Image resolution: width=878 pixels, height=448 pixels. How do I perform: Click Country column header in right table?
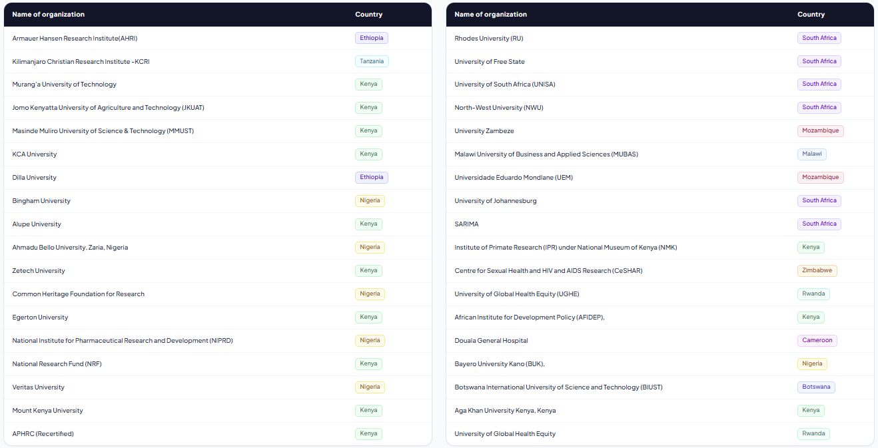point(811,15)
